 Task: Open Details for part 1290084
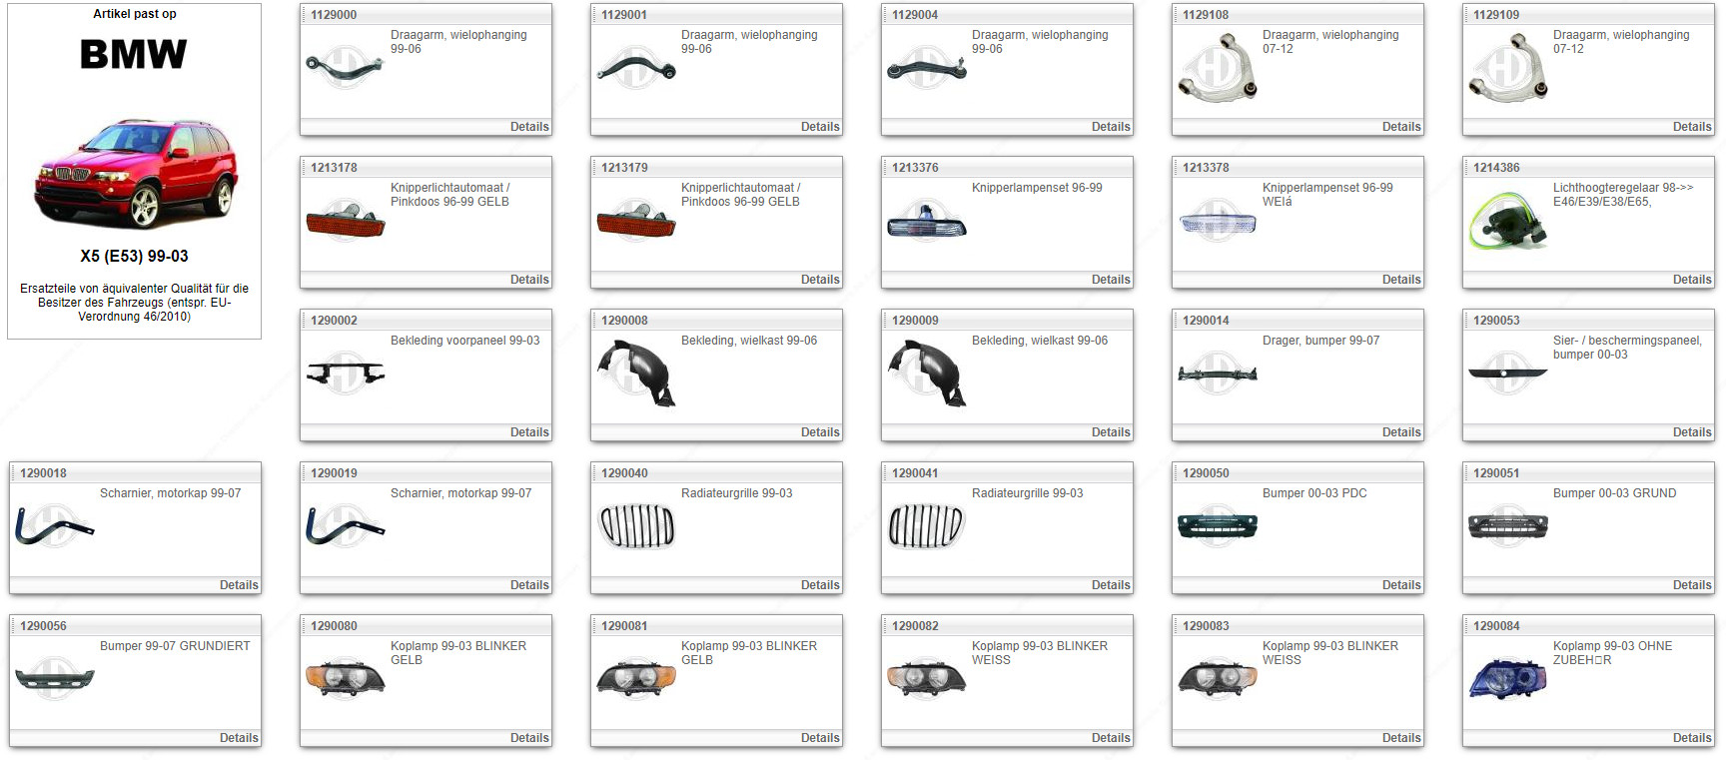[x=1692, y=738]
